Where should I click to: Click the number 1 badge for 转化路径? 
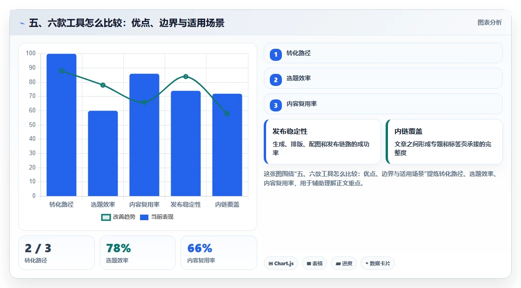click(275, 54)
